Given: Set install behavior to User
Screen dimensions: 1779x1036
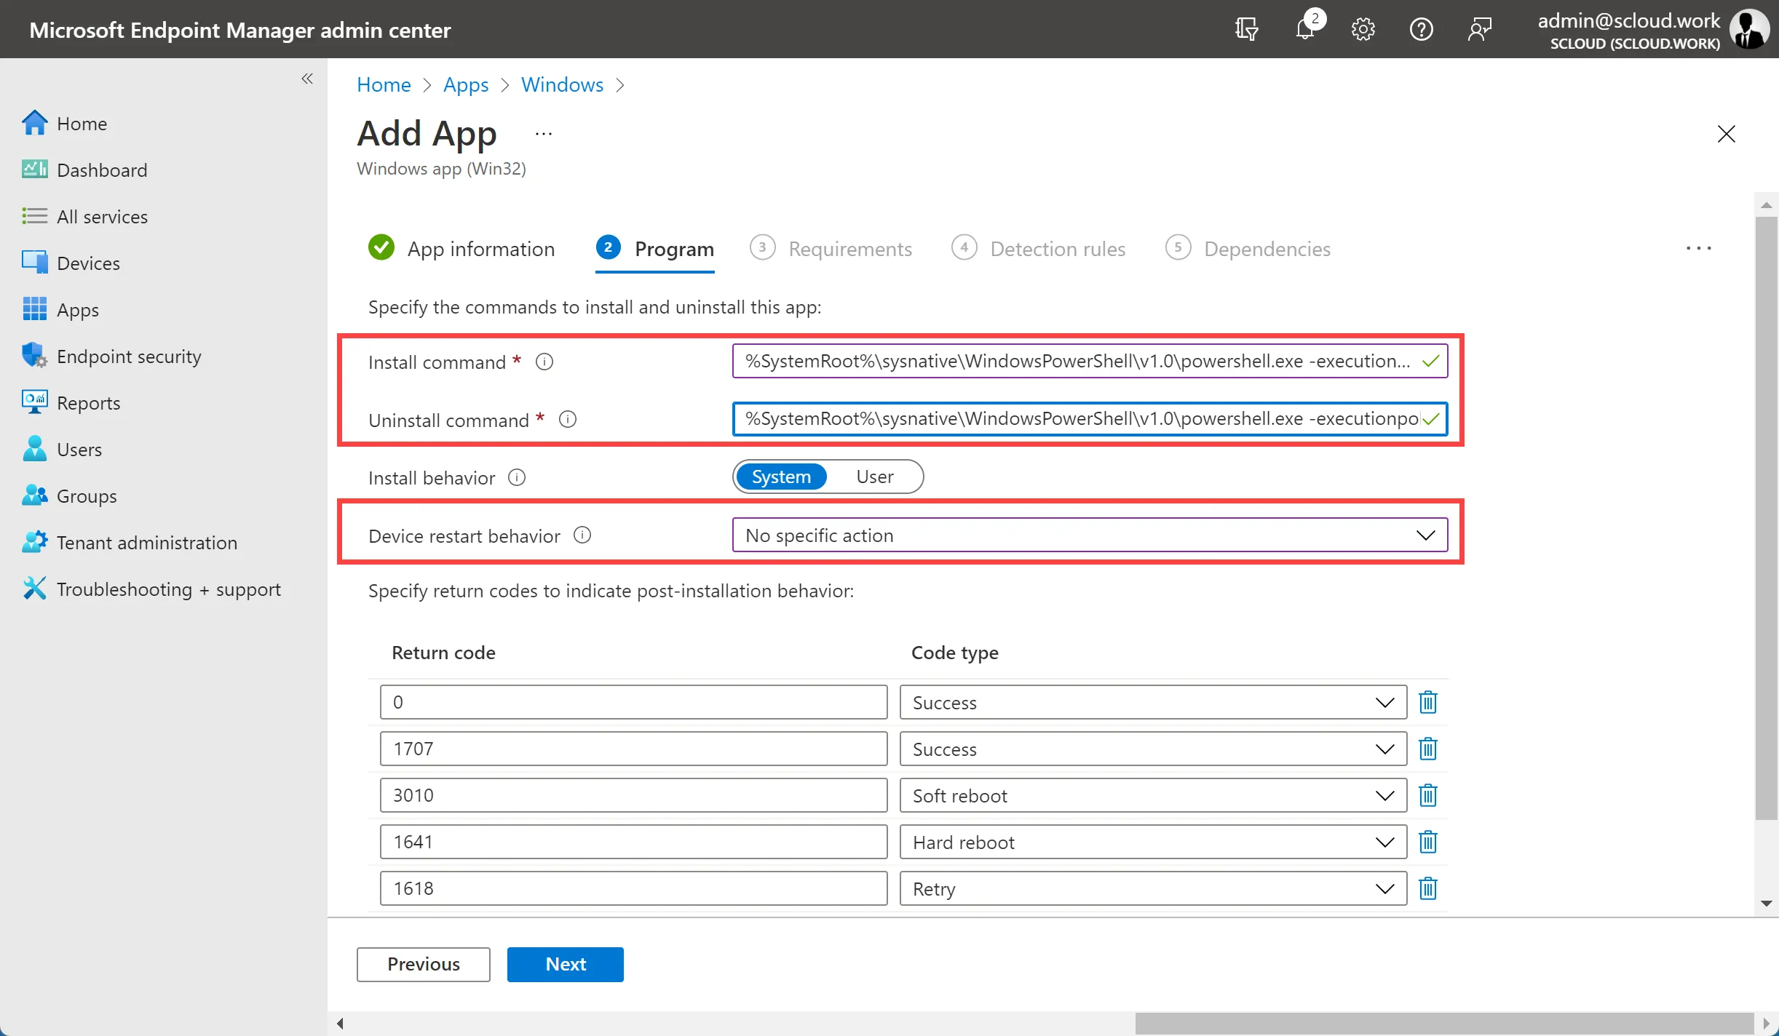Looking at the screenshot, I should pos(875,477).
